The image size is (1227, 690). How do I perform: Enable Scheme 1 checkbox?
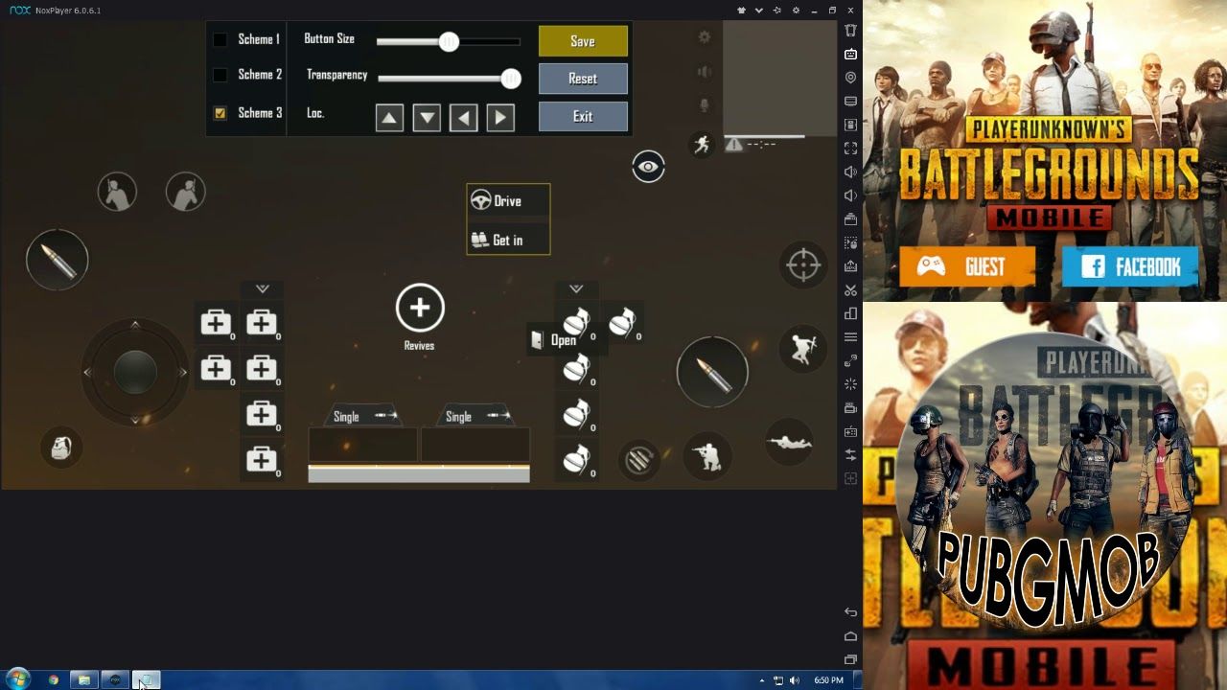pos(220,39)
